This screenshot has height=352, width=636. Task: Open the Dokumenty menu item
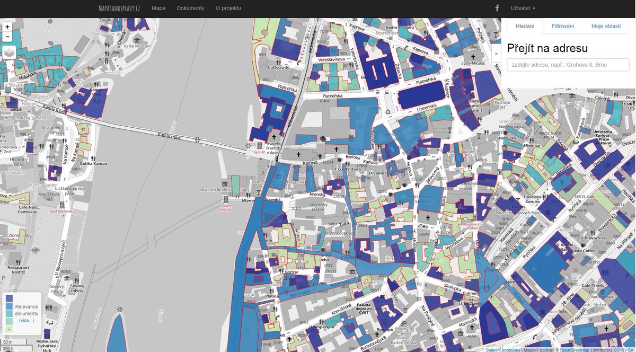pos(190,8)
